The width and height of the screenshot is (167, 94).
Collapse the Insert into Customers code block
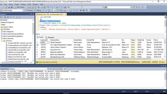coord(39,25)
